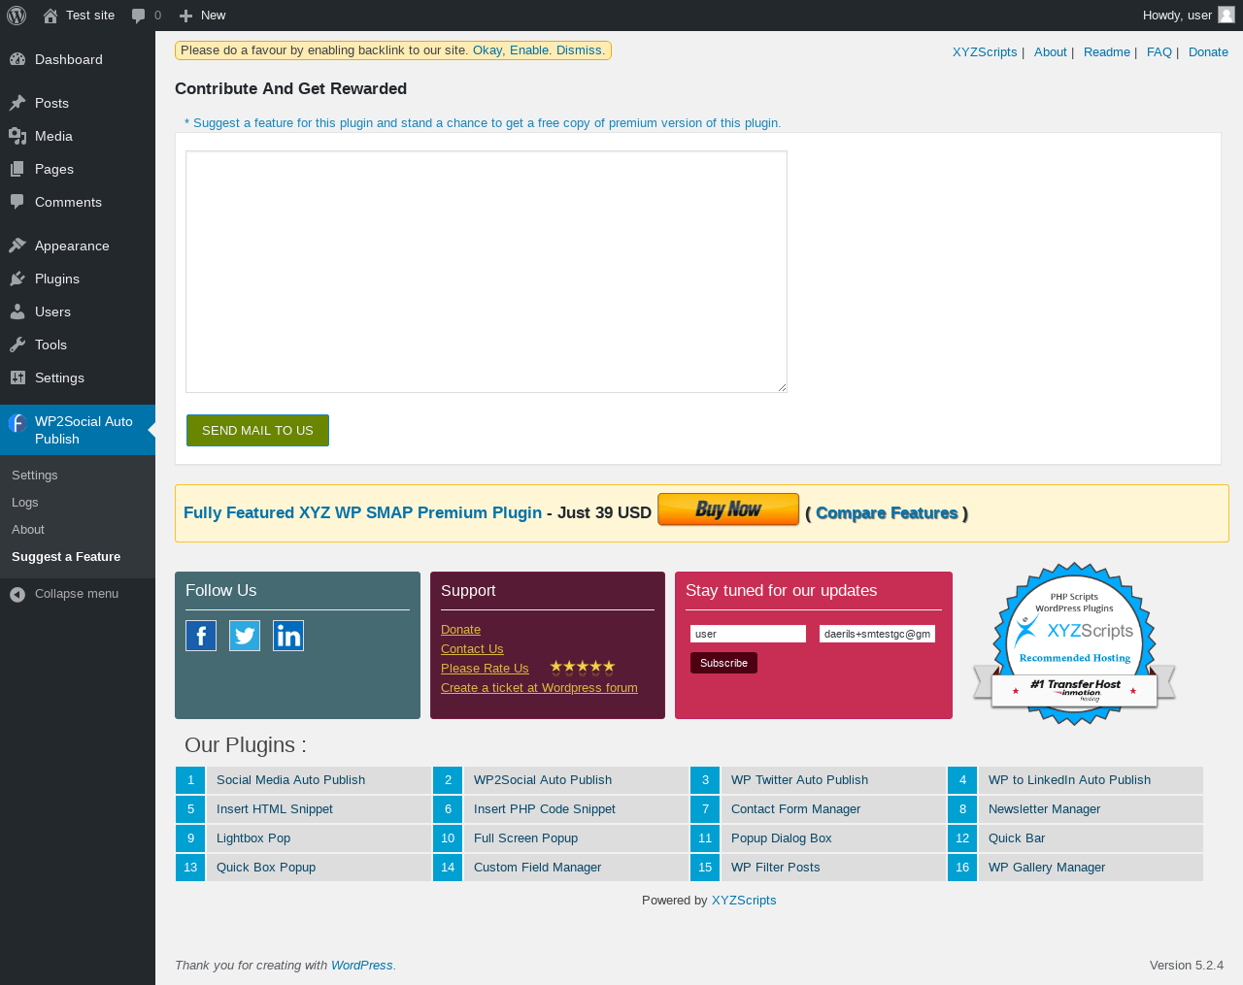
Task: Select Suggest a Feature submenu item
Action: (x=66, y=557)
